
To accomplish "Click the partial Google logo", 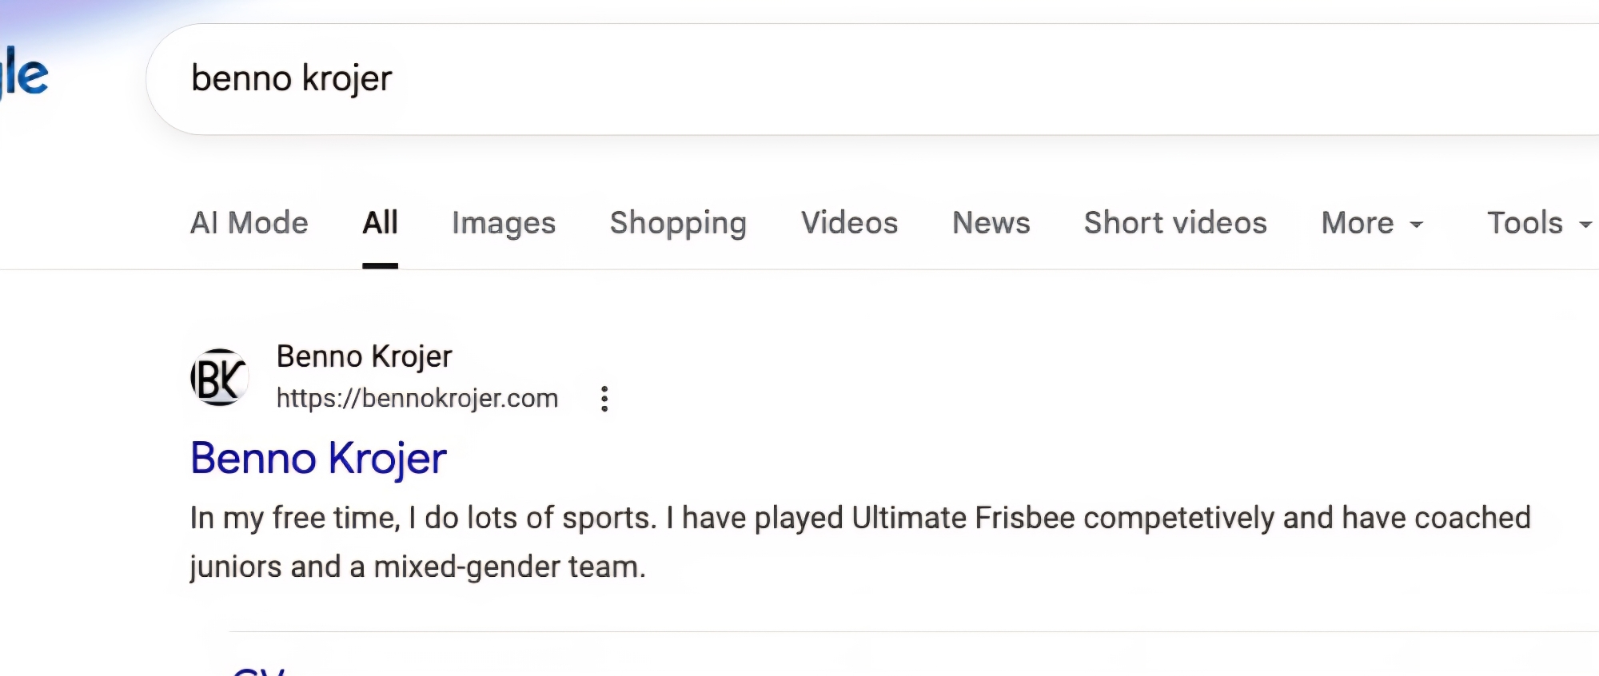I will [26, 75].
